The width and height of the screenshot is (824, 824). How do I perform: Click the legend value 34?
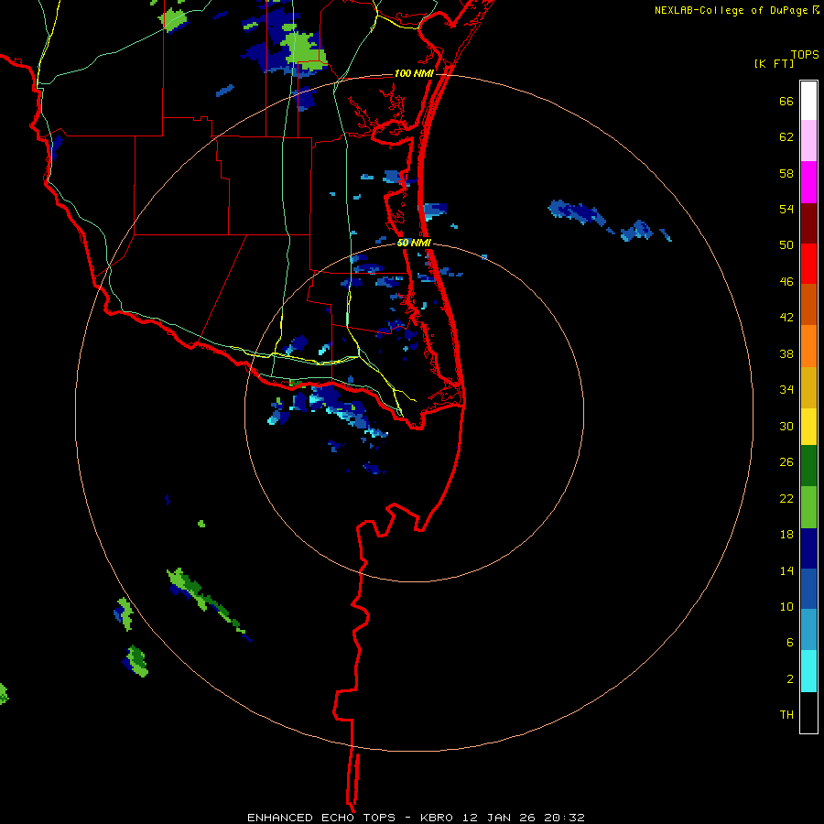point(786,390)
